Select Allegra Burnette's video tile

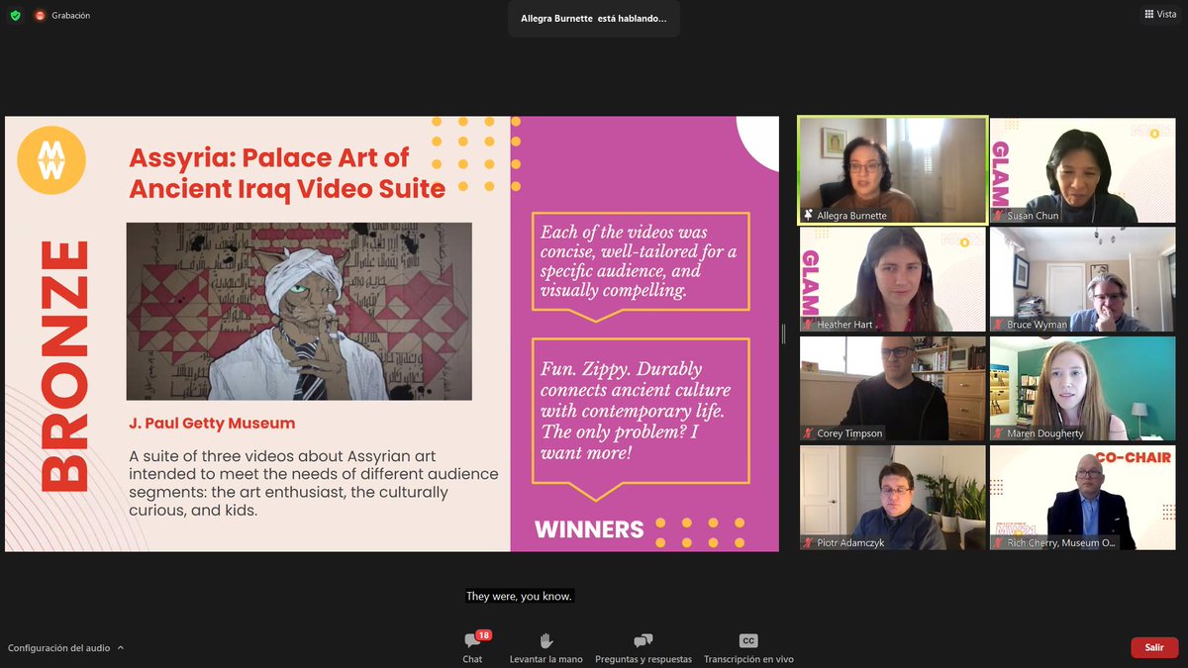[893, 170]
